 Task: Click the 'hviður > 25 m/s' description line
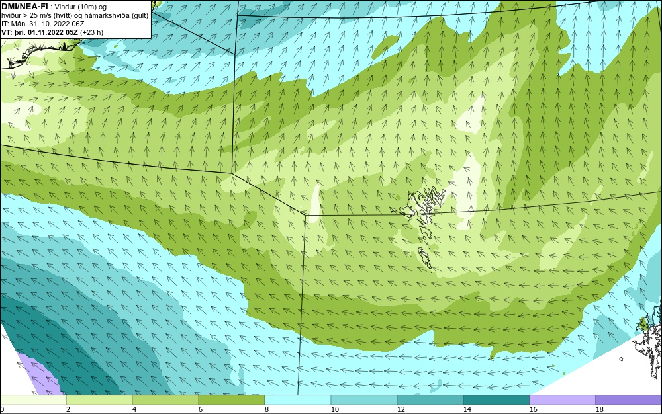(75, 16)
